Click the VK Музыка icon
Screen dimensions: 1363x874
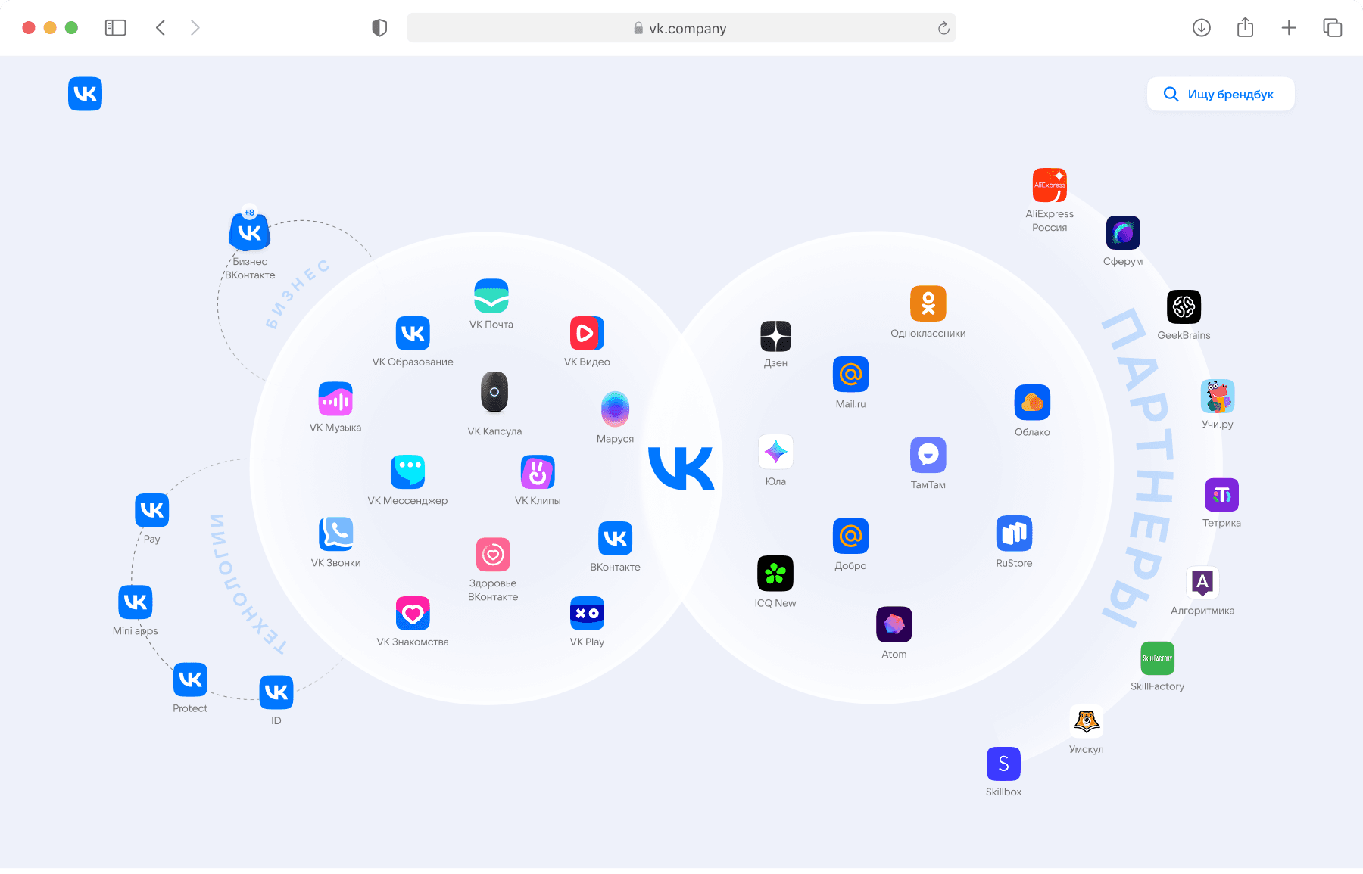tap(335, 399)
